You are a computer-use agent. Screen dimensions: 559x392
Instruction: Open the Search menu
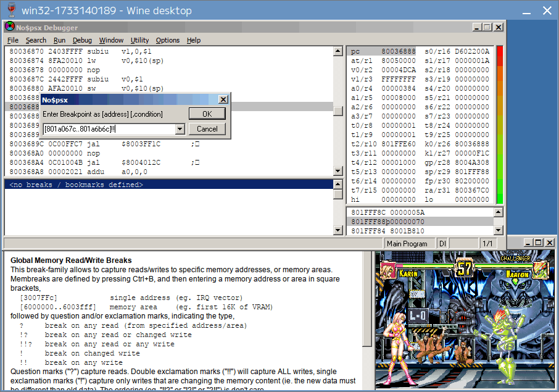click(x=36, y=40)
